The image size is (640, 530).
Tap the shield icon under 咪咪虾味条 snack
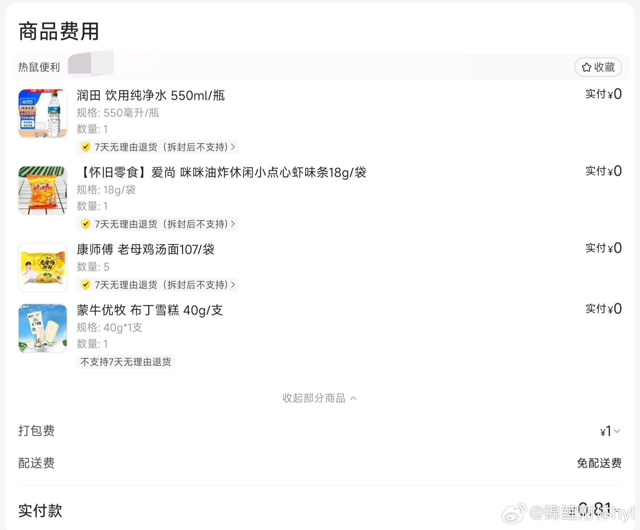coord(85,224)
